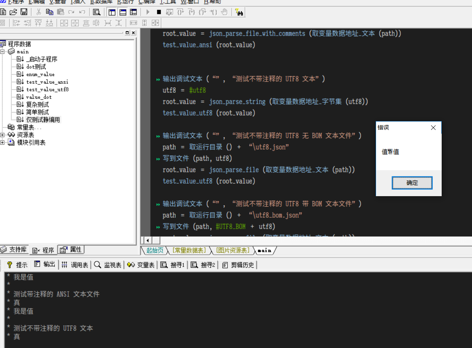Image resolution: width=472 pixels, height=348 pixels.
Task: Click the 写到文件 (path, utf8) code line
Action: (x=198, y=158)
